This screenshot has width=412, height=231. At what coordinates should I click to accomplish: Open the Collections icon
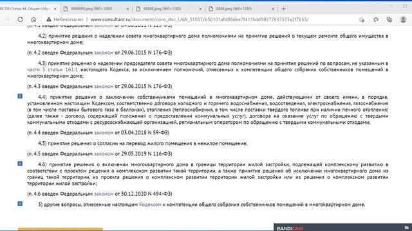tap(389, 19)
